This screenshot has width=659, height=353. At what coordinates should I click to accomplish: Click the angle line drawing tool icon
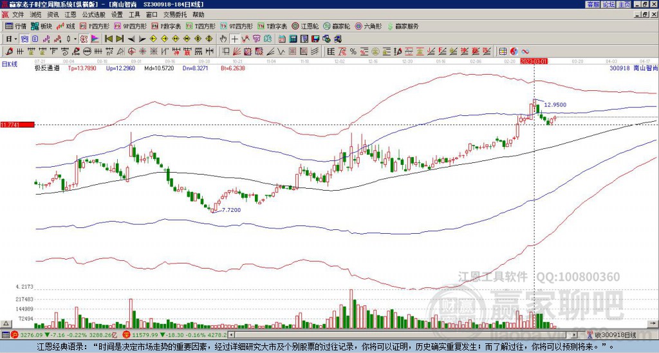271,52
